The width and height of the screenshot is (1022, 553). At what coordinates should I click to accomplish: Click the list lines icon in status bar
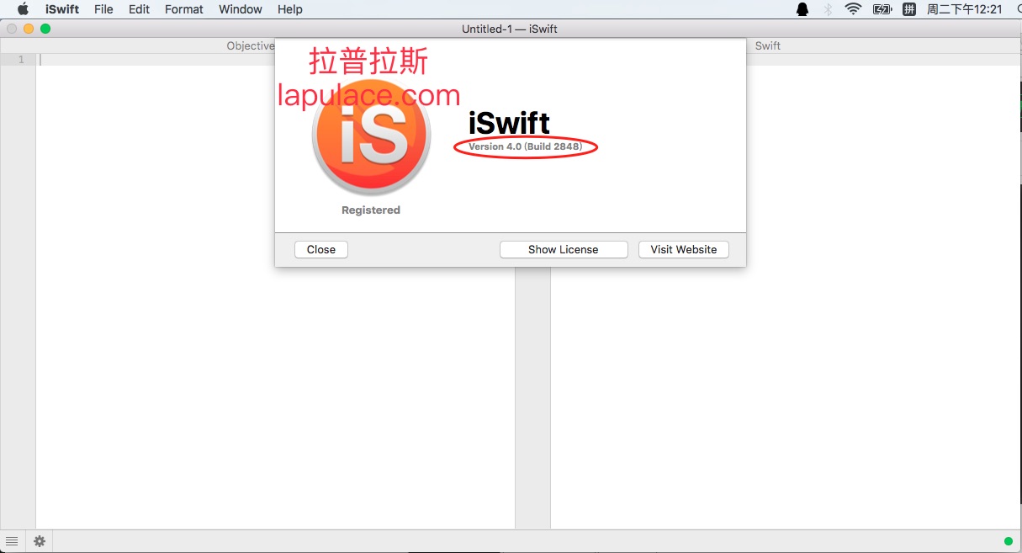tap(12, 541)
